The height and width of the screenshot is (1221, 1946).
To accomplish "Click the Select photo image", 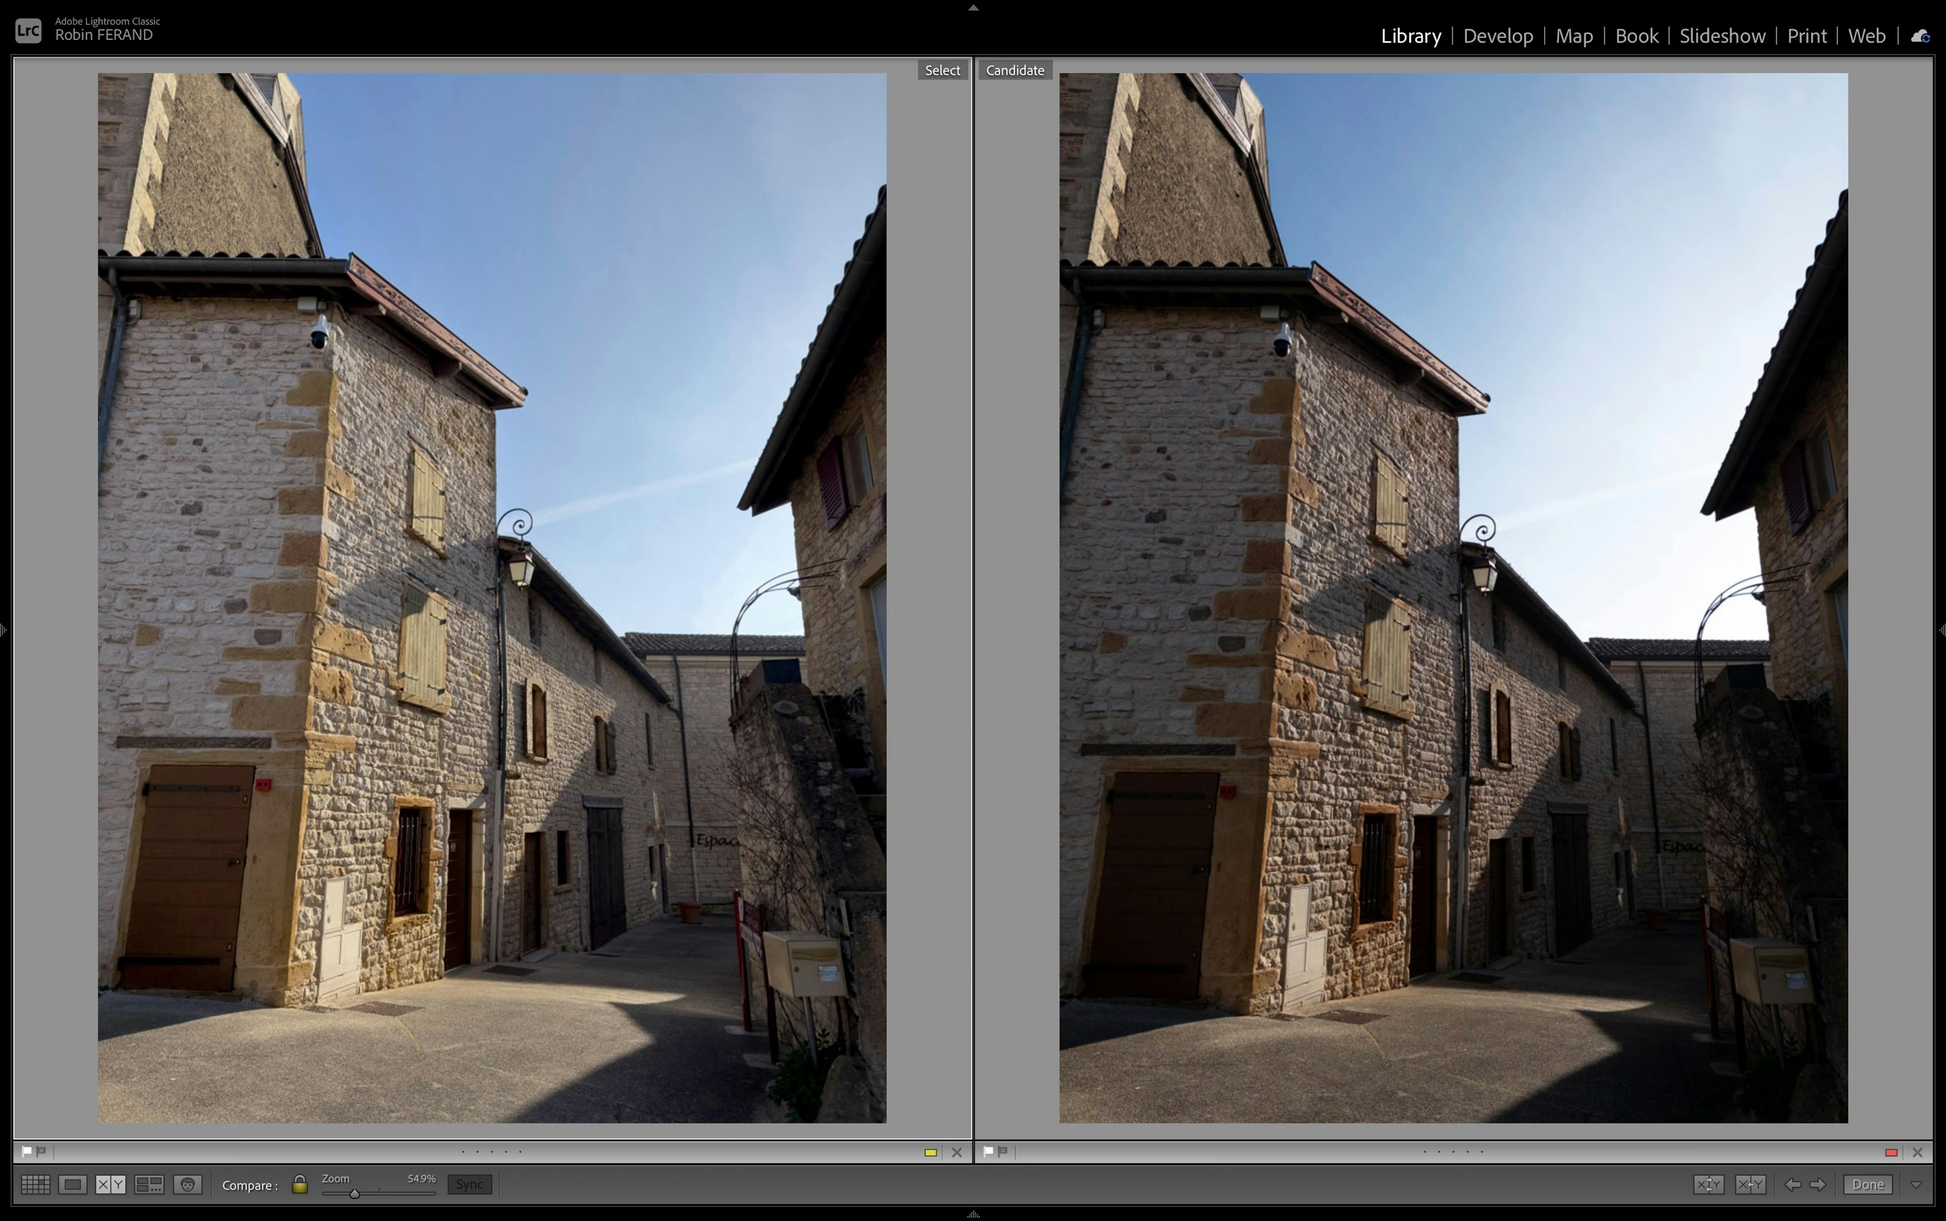I will click(x=492, y=598).
